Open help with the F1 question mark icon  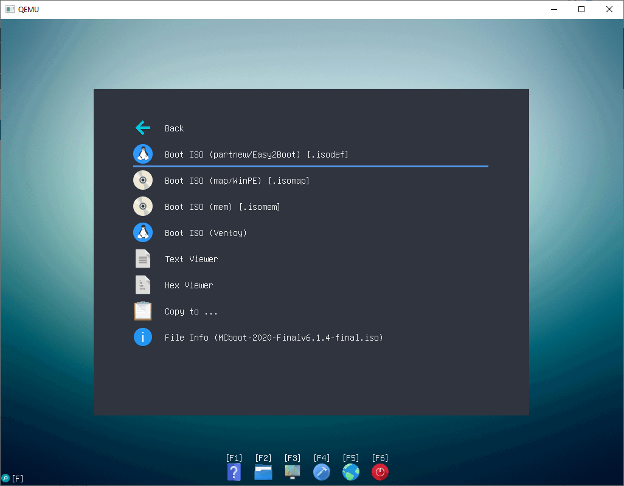tap(234, 472)
